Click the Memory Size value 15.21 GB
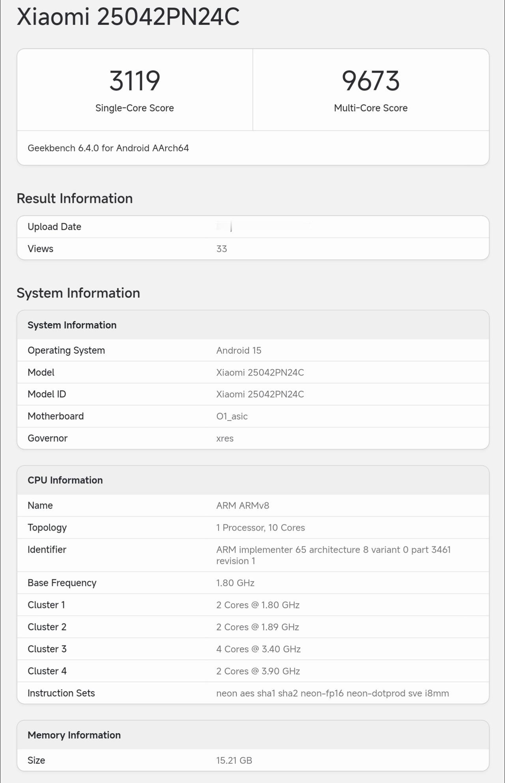 [234, 760]
